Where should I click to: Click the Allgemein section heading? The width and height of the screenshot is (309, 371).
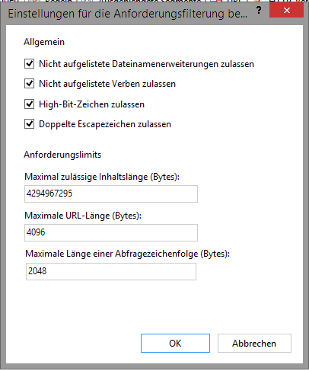point(44,42)
